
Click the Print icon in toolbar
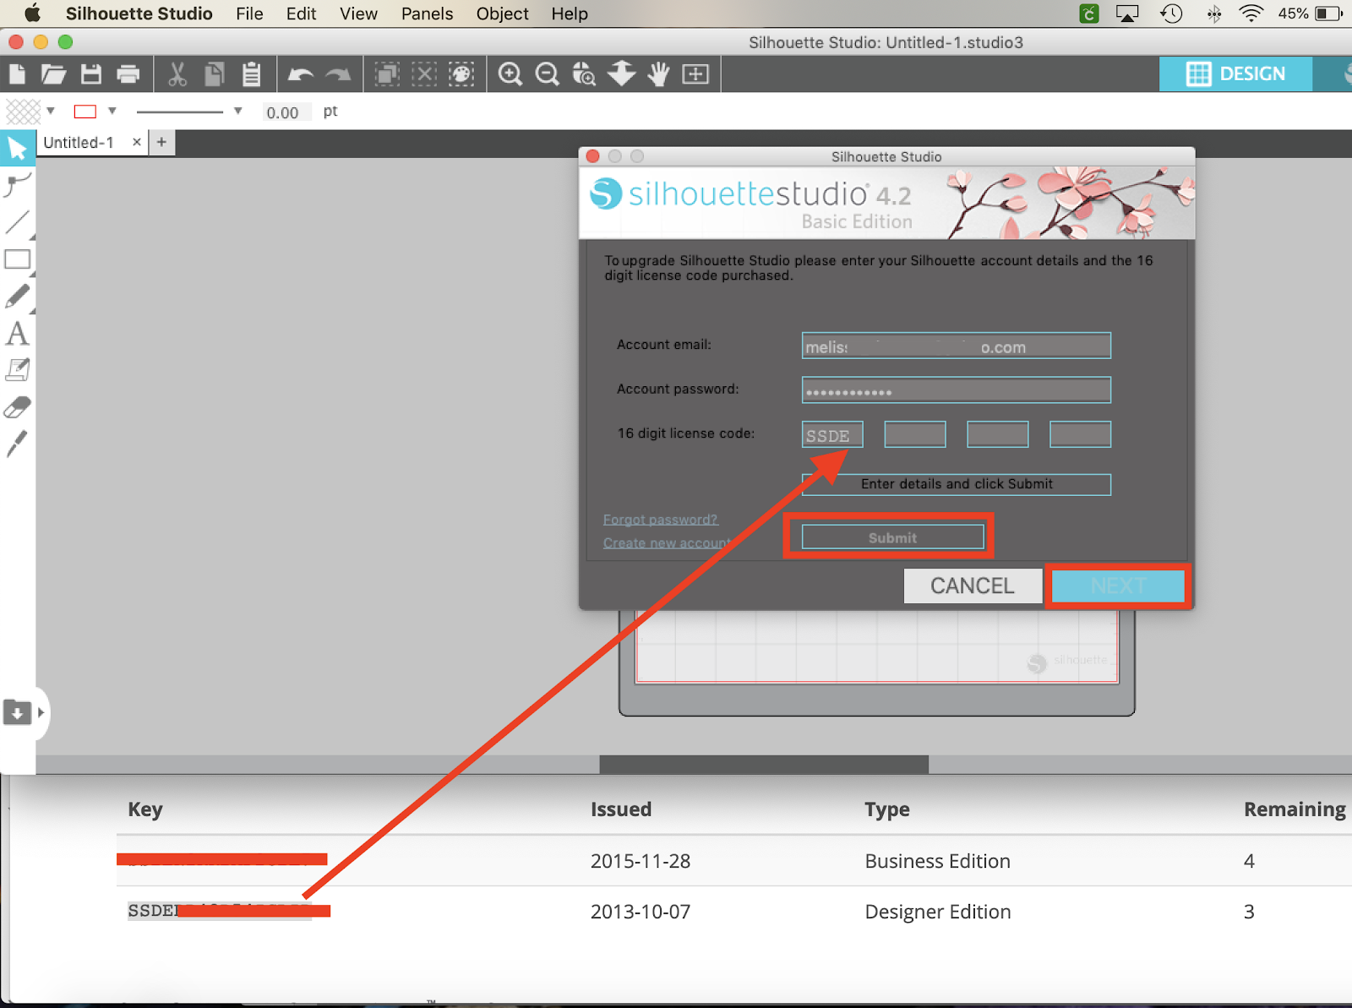tap(128, 74)
